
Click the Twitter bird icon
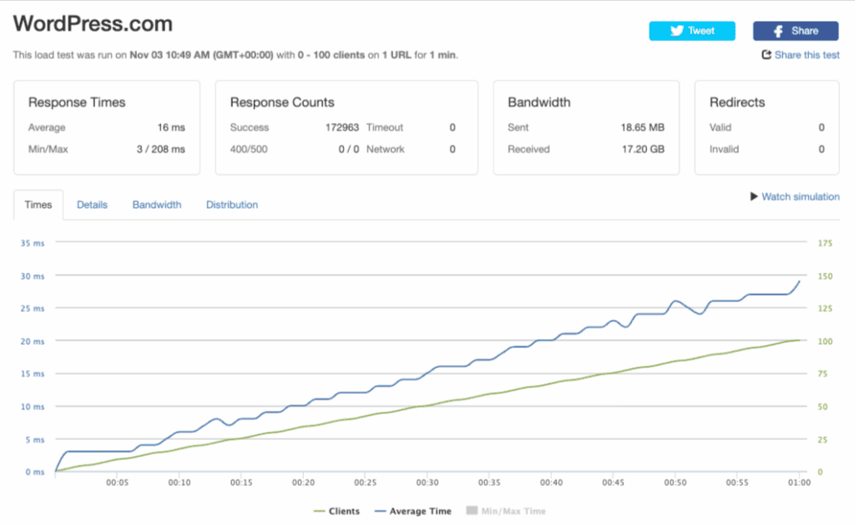point(677,31)
